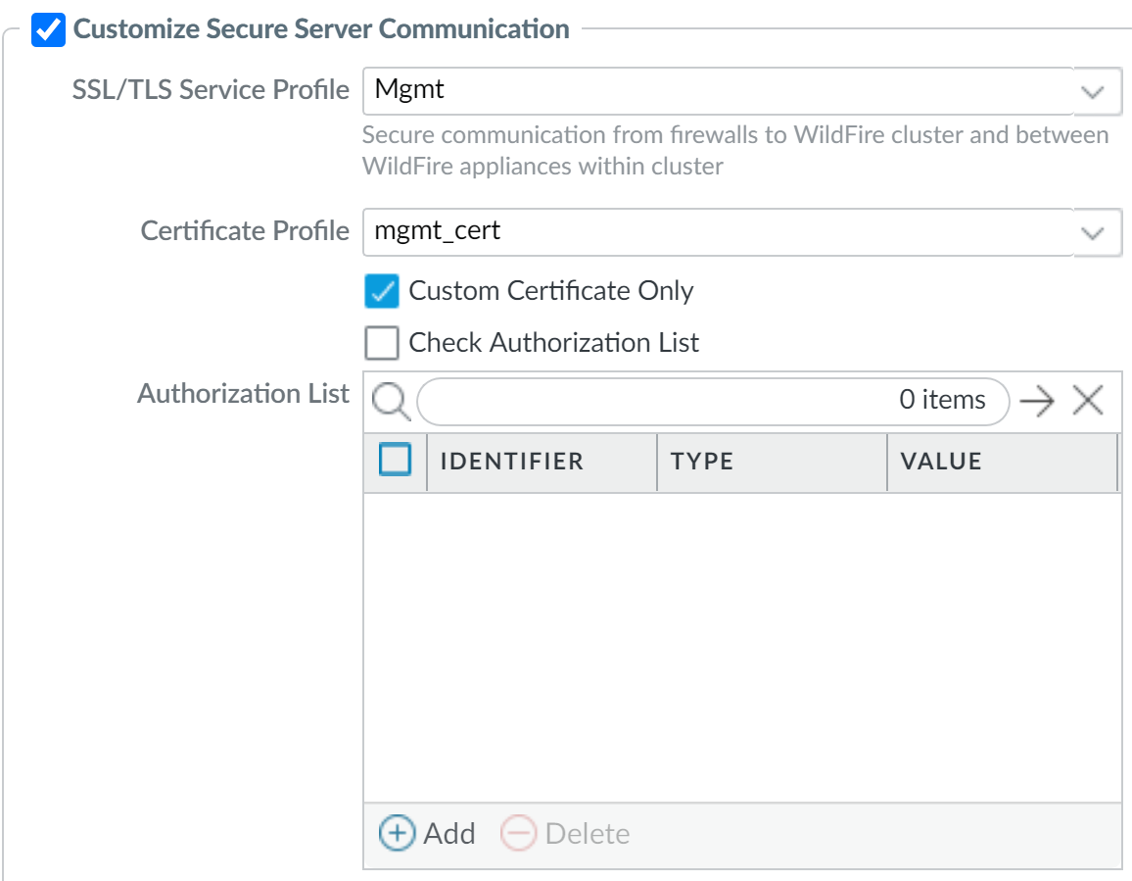Image resolution: width=1132 pixels, height=881 pixels.
Task: Tick the select-all checkbox in table header
Action: [395, 460]
